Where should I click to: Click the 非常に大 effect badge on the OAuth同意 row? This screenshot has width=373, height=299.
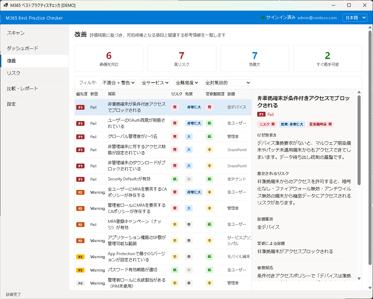click(194, 123)
